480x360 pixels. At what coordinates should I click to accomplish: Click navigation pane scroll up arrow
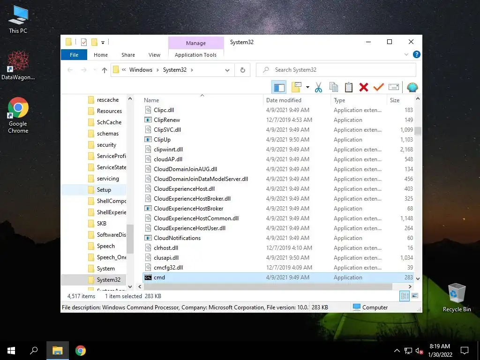130,99
